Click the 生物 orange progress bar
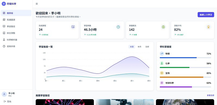The image size is (217, 105). click(x=181, y=77)
